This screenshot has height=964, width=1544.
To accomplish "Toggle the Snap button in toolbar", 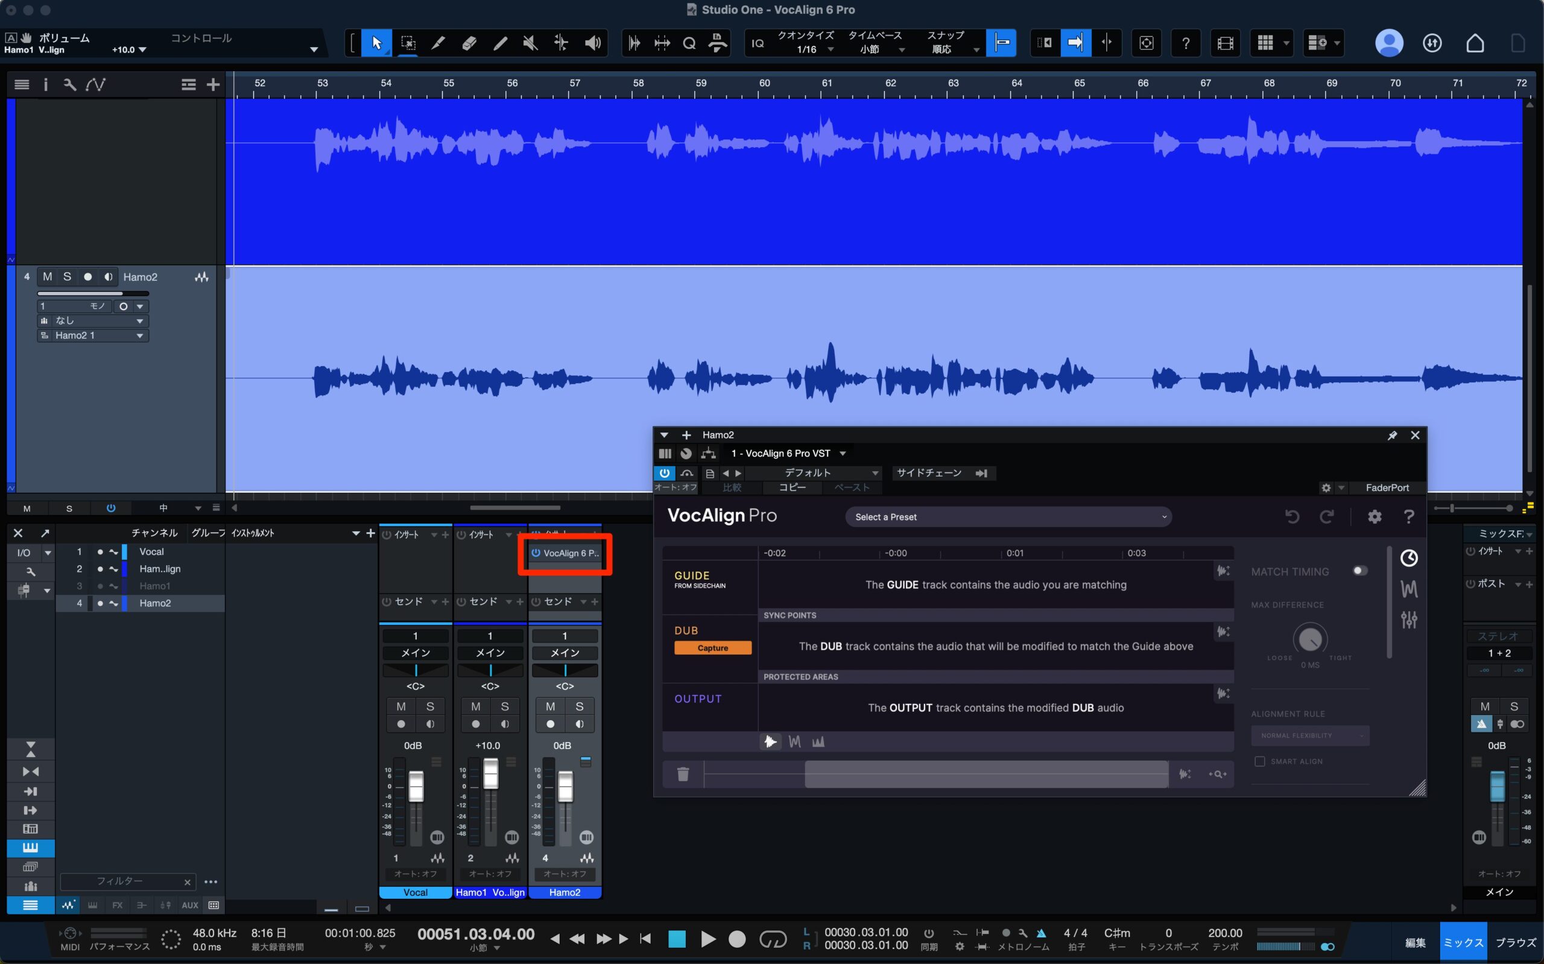I will point(1002,43).
